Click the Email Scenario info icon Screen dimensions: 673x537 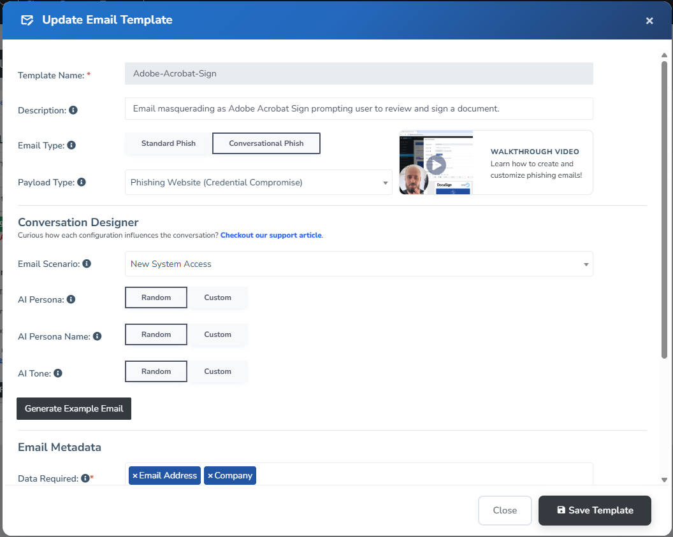click(x=87, y=264)
